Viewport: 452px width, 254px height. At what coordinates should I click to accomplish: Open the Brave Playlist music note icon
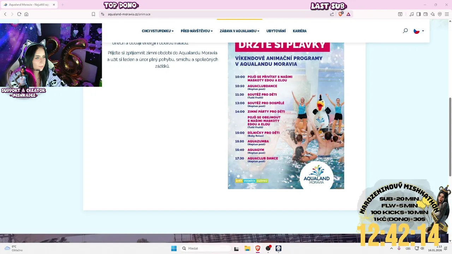pos(411,14)
